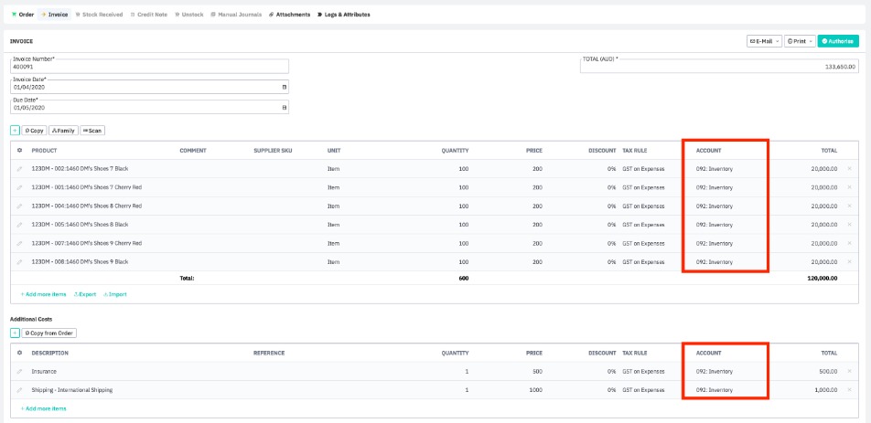The height and width of the screenshot is (423, 871).
Task: Click Copy from Order button
Action: [x=48, y=333]
